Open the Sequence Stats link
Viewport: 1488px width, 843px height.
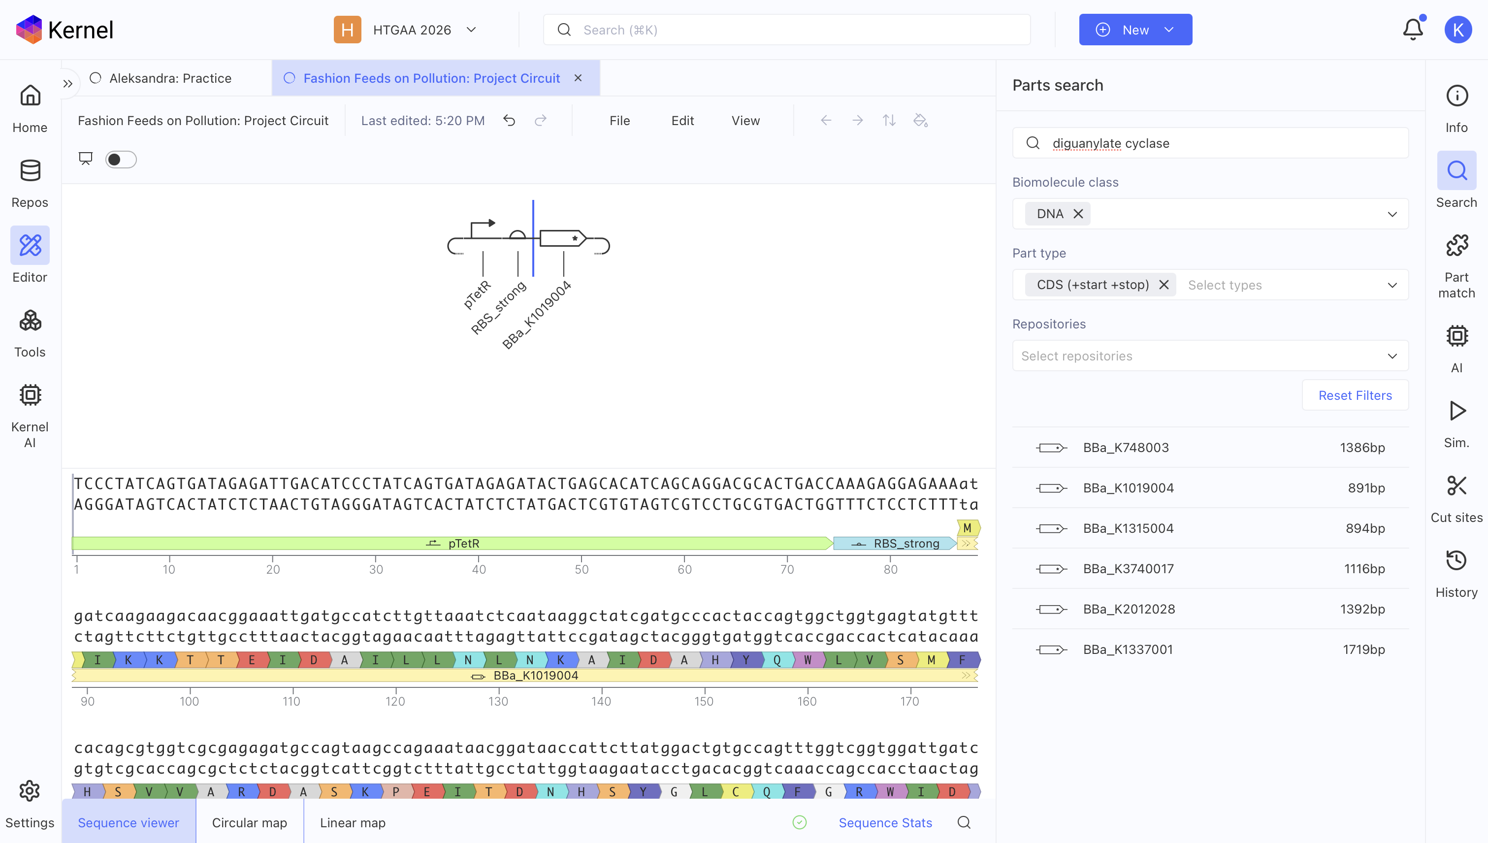click(x=885, y=822)
